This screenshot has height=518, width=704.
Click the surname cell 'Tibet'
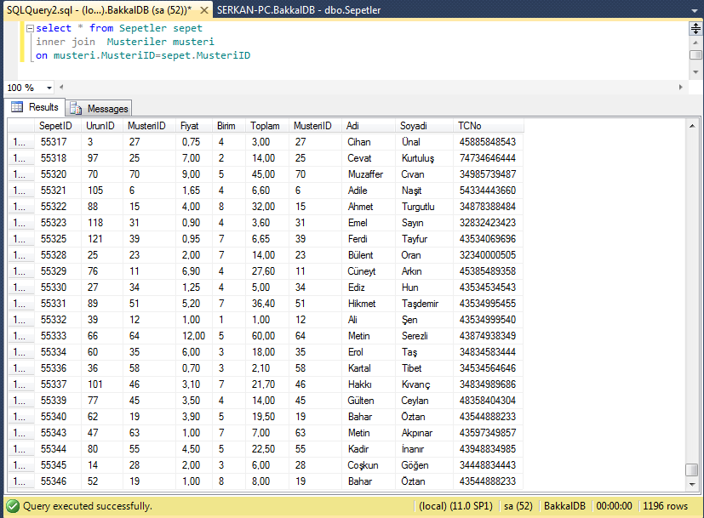point(424,368)
